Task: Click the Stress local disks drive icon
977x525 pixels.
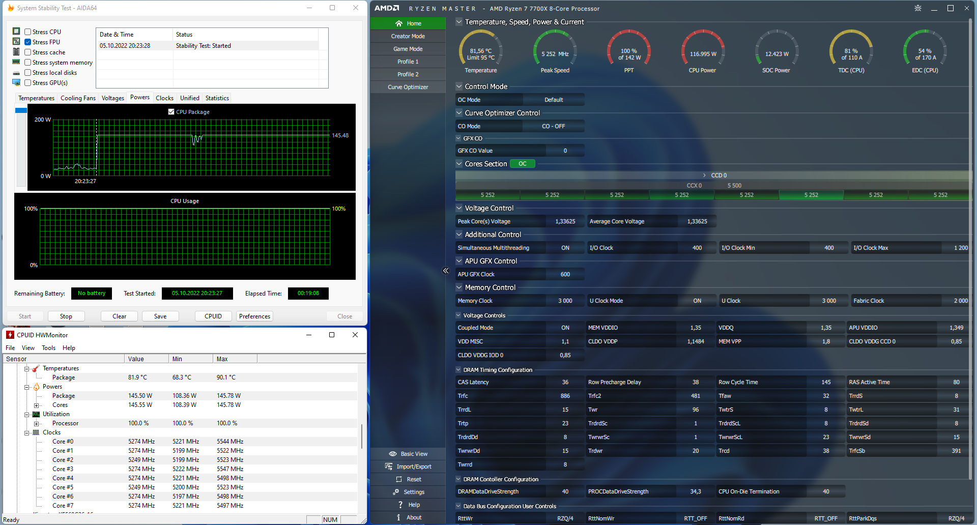Action: [x=16, y=73]
